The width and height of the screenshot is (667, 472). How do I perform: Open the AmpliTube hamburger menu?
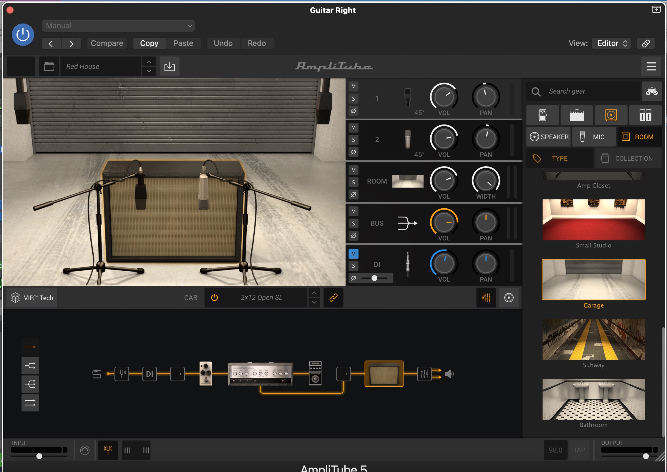pos(651,67)
